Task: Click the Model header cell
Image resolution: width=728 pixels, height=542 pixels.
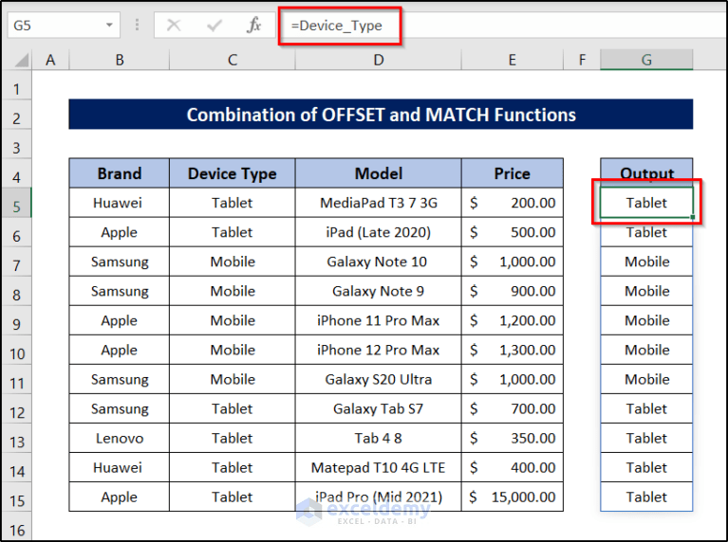Action: tap(379, 173)
